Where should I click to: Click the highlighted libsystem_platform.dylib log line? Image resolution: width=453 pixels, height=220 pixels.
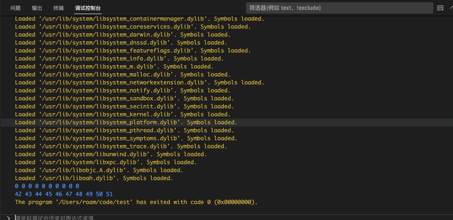126,122
